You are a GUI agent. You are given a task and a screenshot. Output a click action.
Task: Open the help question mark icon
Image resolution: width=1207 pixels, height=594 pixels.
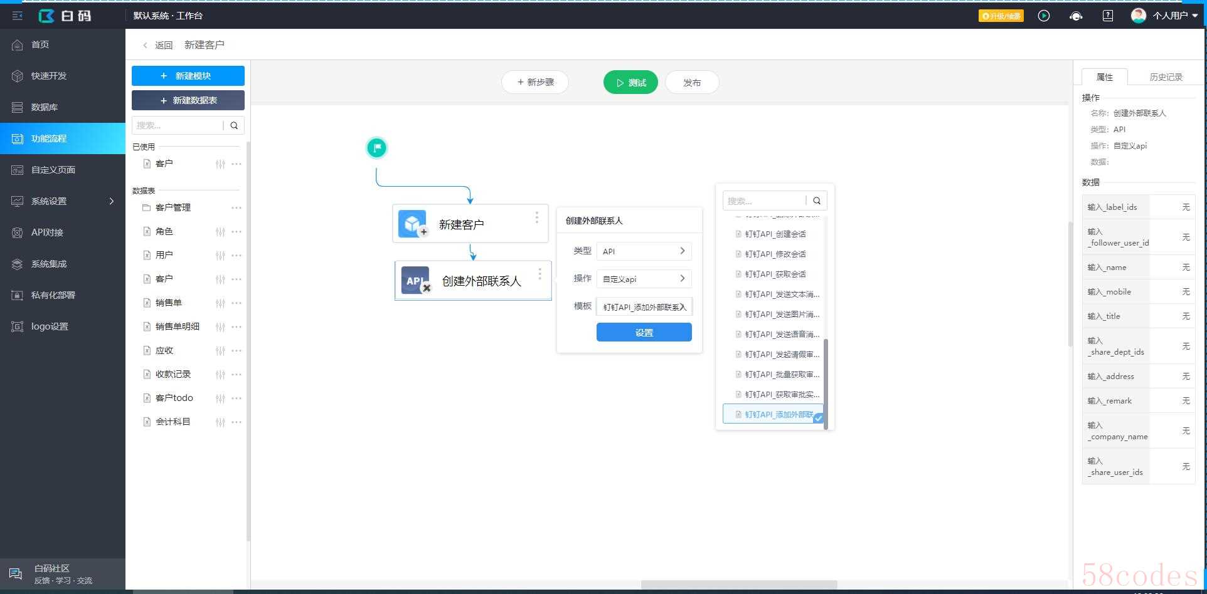pos(1108,16)
